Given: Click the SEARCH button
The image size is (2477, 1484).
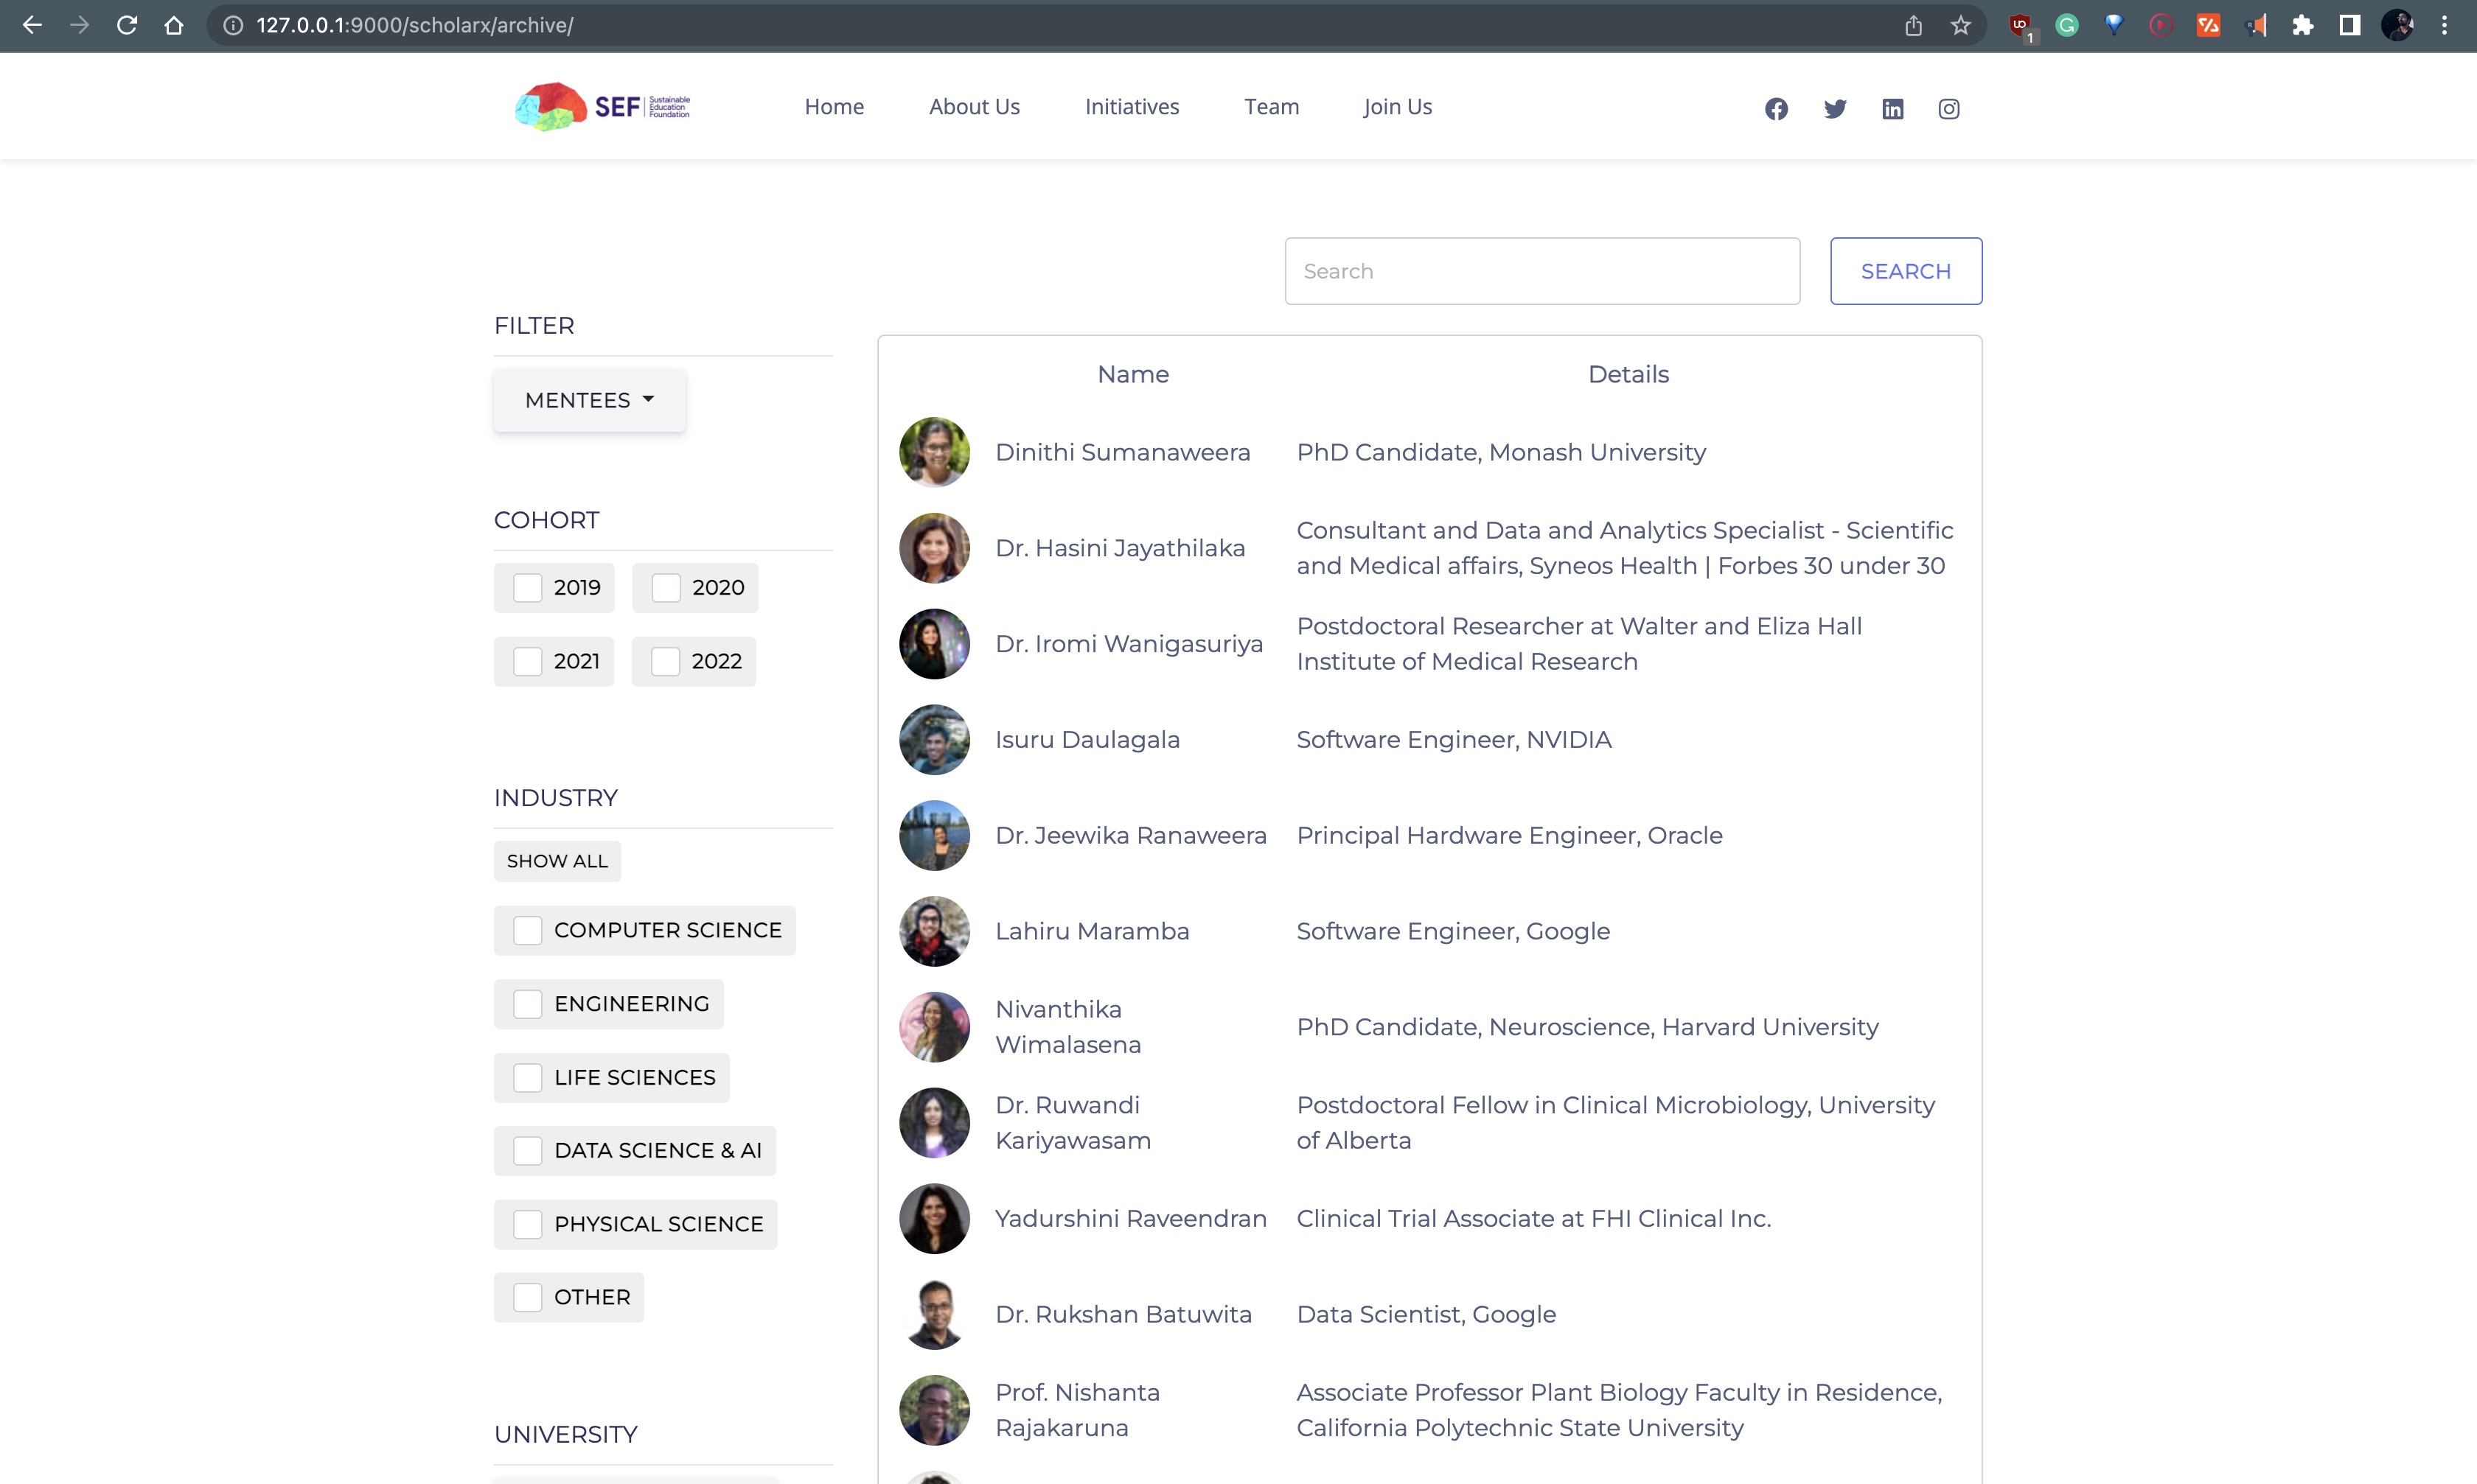Looking at the screenshot, I should coord(1905,270).
